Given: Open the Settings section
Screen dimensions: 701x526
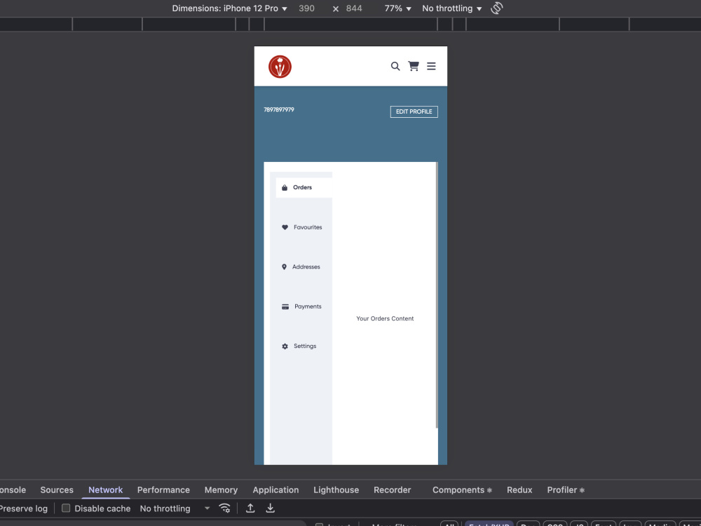Looking at the screenshot, I should coord(304,346).
